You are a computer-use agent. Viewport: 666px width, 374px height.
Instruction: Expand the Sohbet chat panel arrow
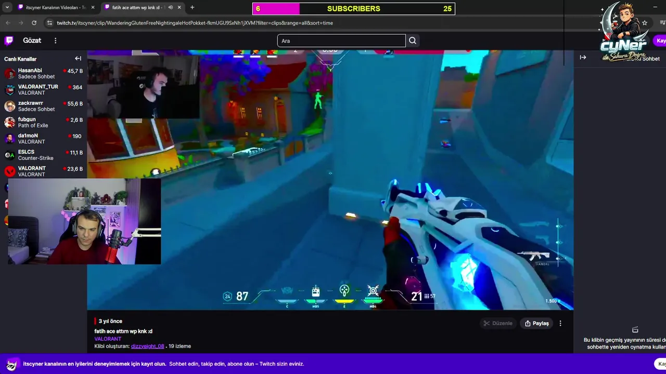583,58
